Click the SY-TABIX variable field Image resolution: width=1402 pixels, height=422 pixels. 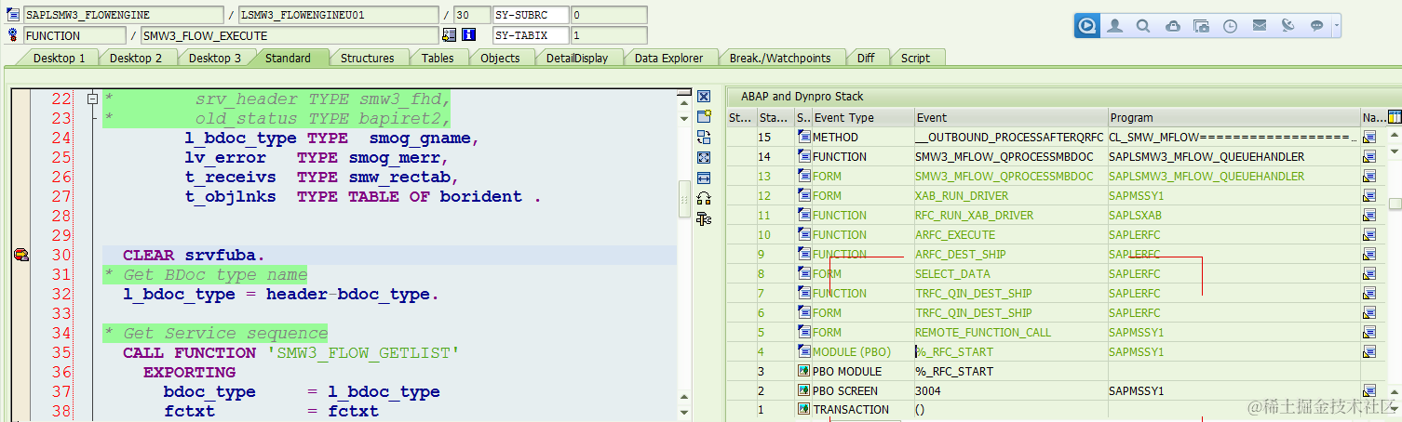[x=531, y=35]
